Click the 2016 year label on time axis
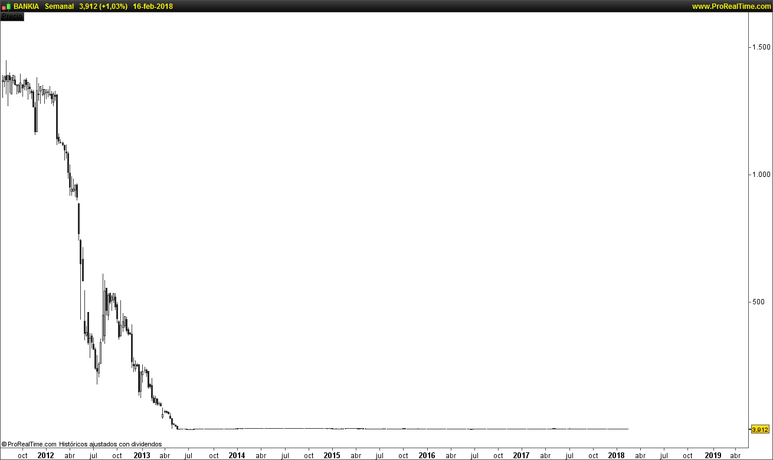This screenshot has width=773, height=460. click(427, 455)
